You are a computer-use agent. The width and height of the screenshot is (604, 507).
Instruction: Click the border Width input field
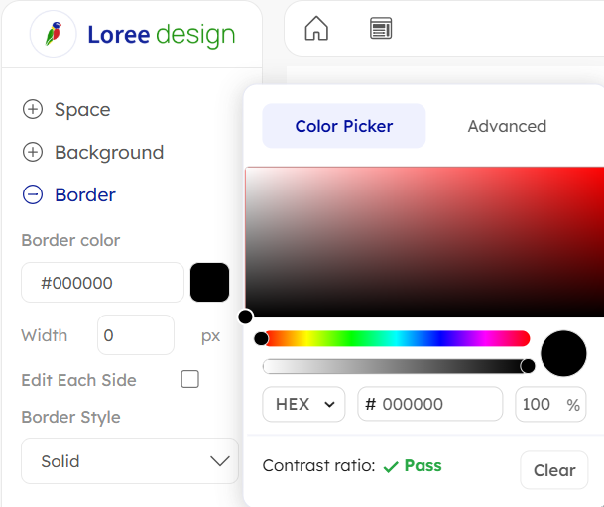[135, 335]
